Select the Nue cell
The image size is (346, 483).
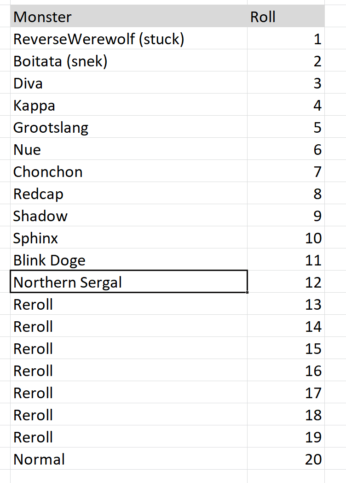pyautogui.click(x=129, y=150)
